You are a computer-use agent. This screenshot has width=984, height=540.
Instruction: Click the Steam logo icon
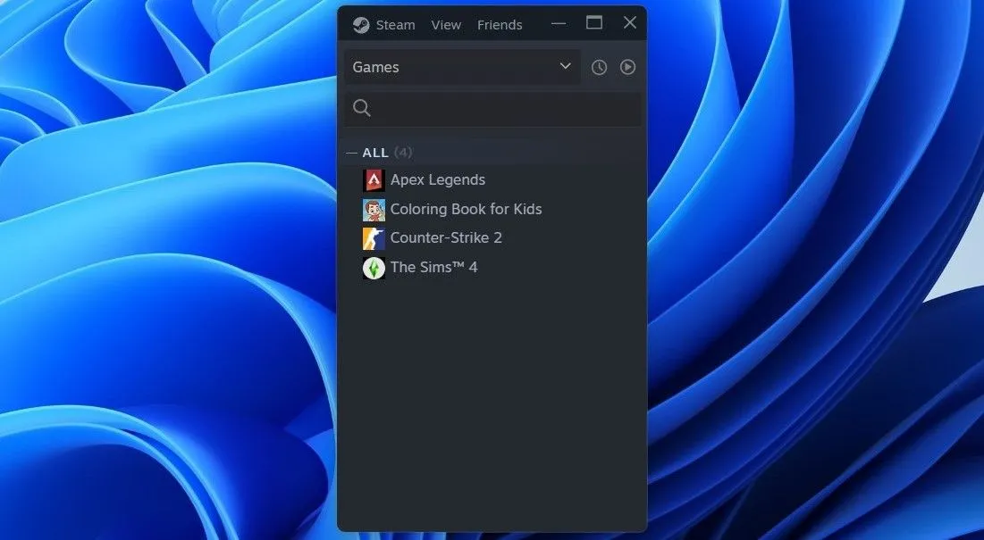361,25
